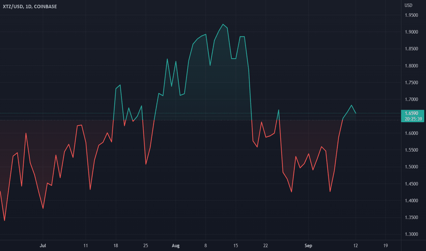Click the 1.7000 price axis label
The image size is (426, 251).
(x=411, y=99)
